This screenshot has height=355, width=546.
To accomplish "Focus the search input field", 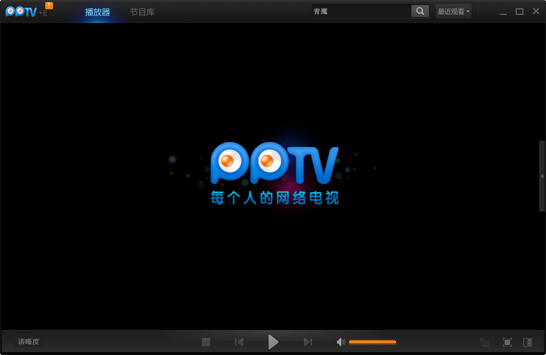I will pos(361,12).
